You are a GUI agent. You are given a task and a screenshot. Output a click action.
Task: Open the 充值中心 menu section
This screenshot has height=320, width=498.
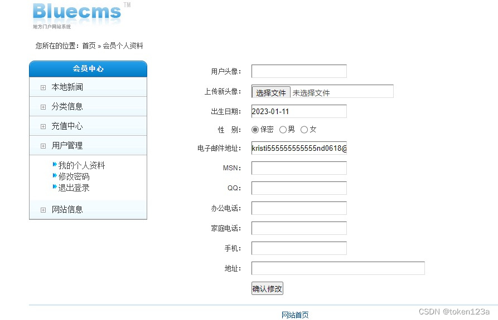pos(88,126)
